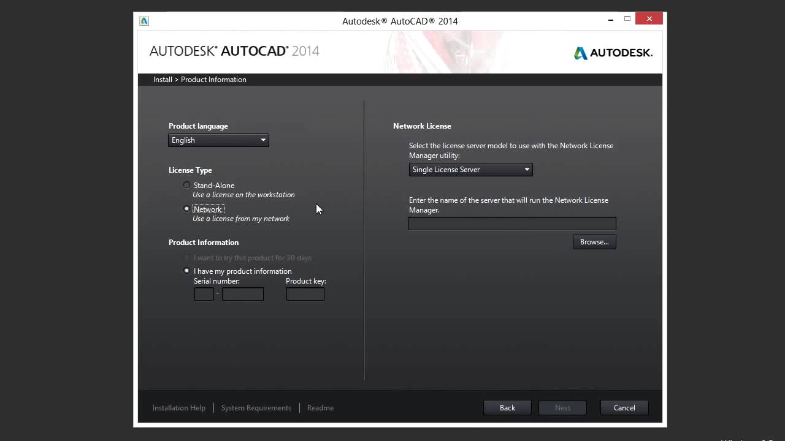
Task: Select the Network license type
Action: (x=187, y=209)
